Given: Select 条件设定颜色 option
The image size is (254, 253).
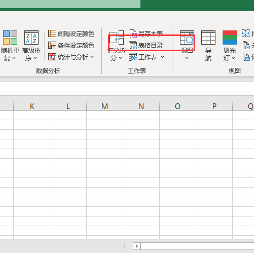Looking at the screenshot, I should click(x=71, y=45).
